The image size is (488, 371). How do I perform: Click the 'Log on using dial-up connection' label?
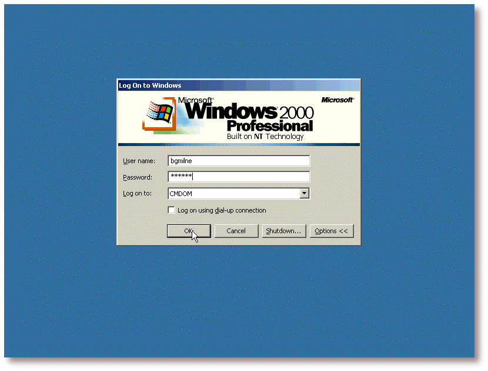[x=222, y=210]
